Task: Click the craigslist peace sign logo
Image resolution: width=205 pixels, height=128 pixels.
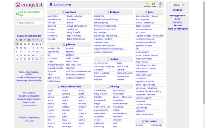Action: click(18, 5)
